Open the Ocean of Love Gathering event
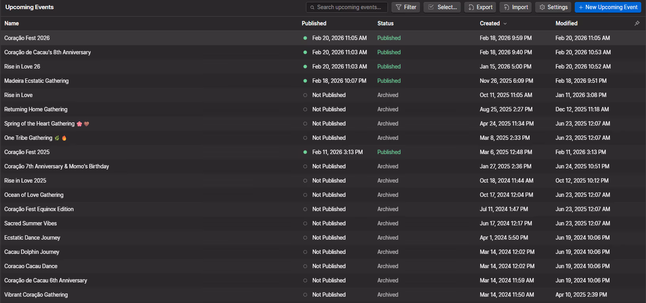The height and width of the screenshot is (303, 646). point(34,195)
